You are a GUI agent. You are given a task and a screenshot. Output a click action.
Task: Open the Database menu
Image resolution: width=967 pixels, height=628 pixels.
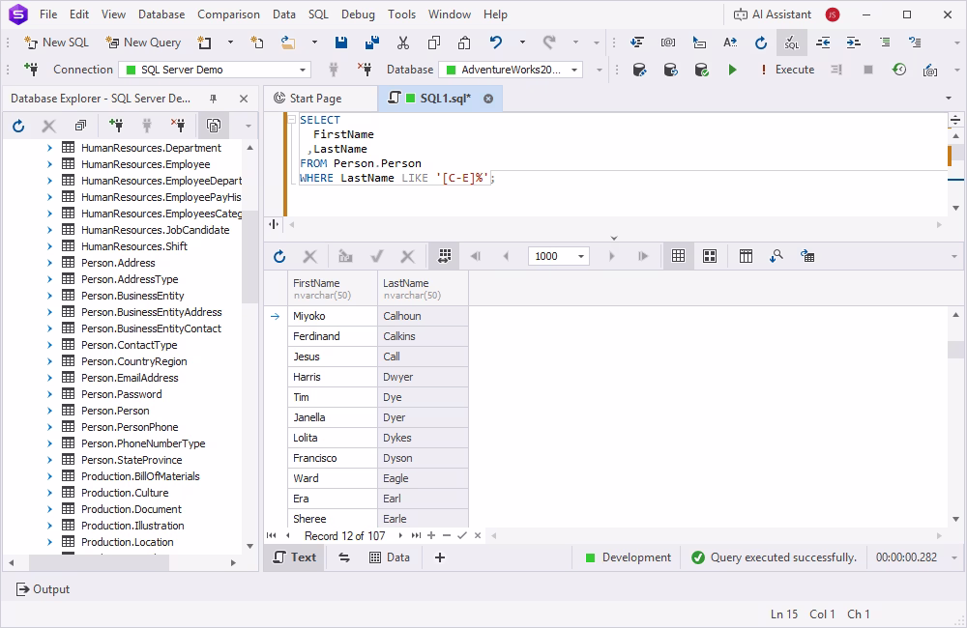click(161, 14)
